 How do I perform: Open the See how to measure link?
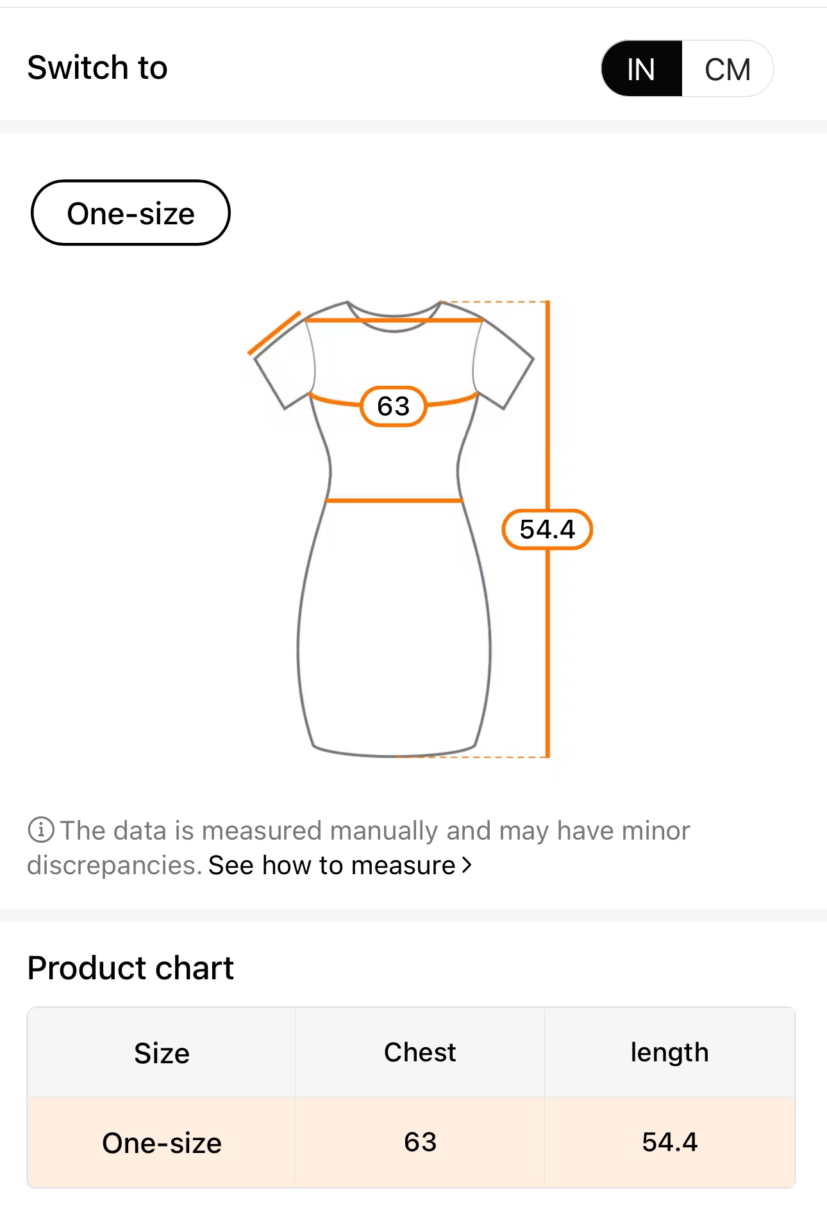coord(331,865)
